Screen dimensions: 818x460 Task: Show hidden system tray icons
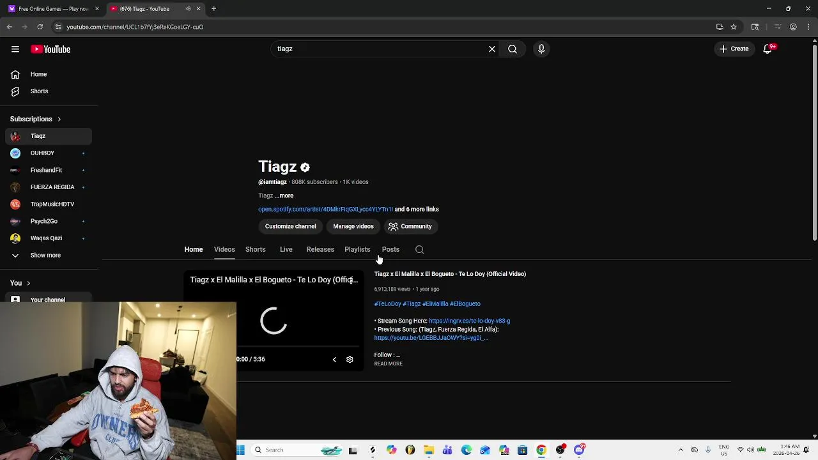click(x=681, y=450)
